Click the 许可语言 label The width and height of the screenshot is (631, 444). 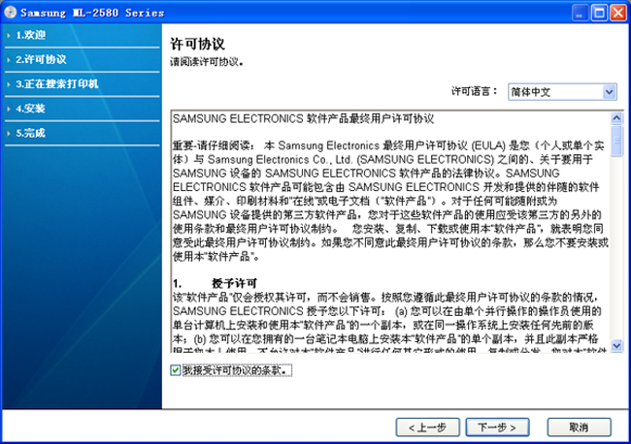[x=474, y=91]
